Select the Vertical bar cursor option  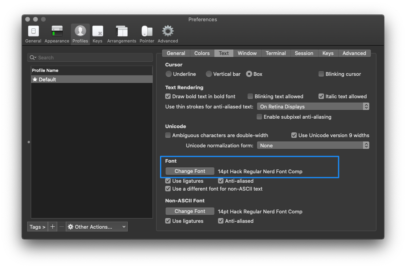pyautogui.click(x=209, y=74)
